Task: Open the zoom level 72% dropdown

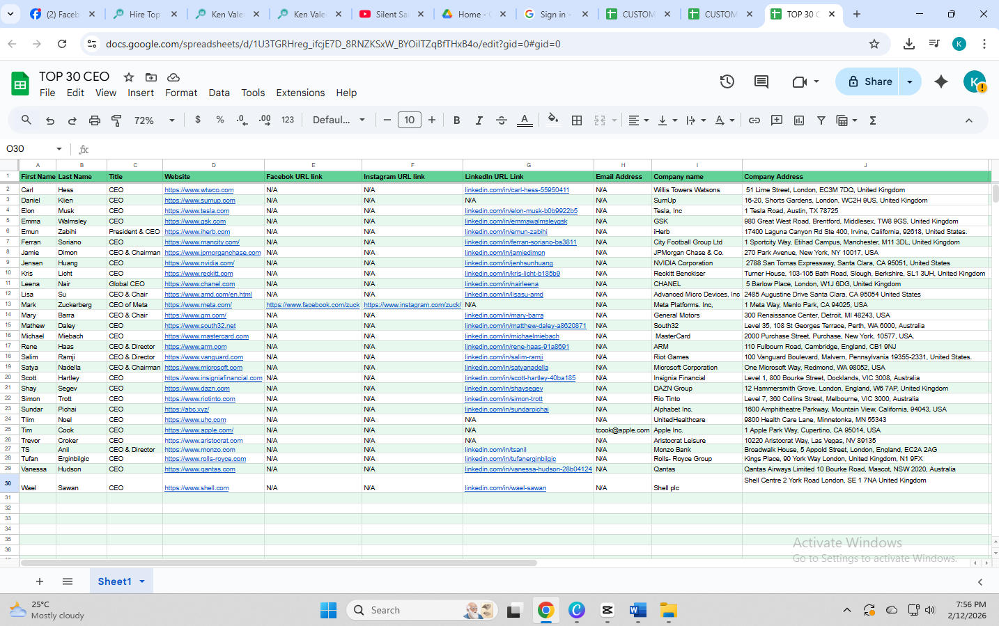Action: pyautogui.click(x=154, y=120)
